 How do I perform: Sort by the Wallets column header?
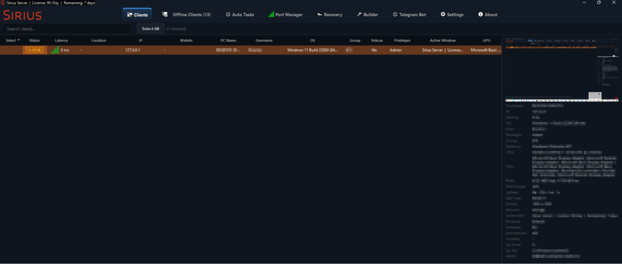coord(186,40)
